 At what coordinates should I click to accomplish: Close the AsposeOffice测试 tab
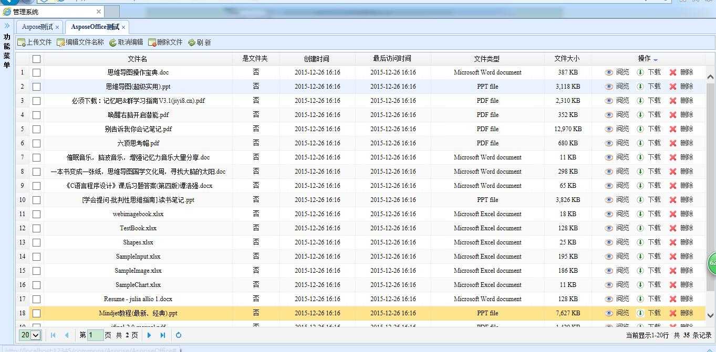tap(123, 27)
